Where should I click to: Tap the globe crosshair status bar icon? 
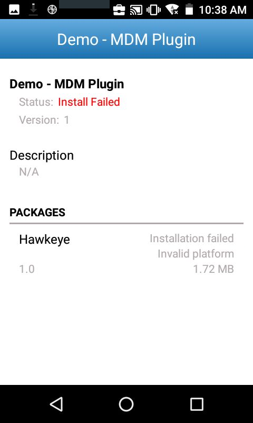(52, 10)
